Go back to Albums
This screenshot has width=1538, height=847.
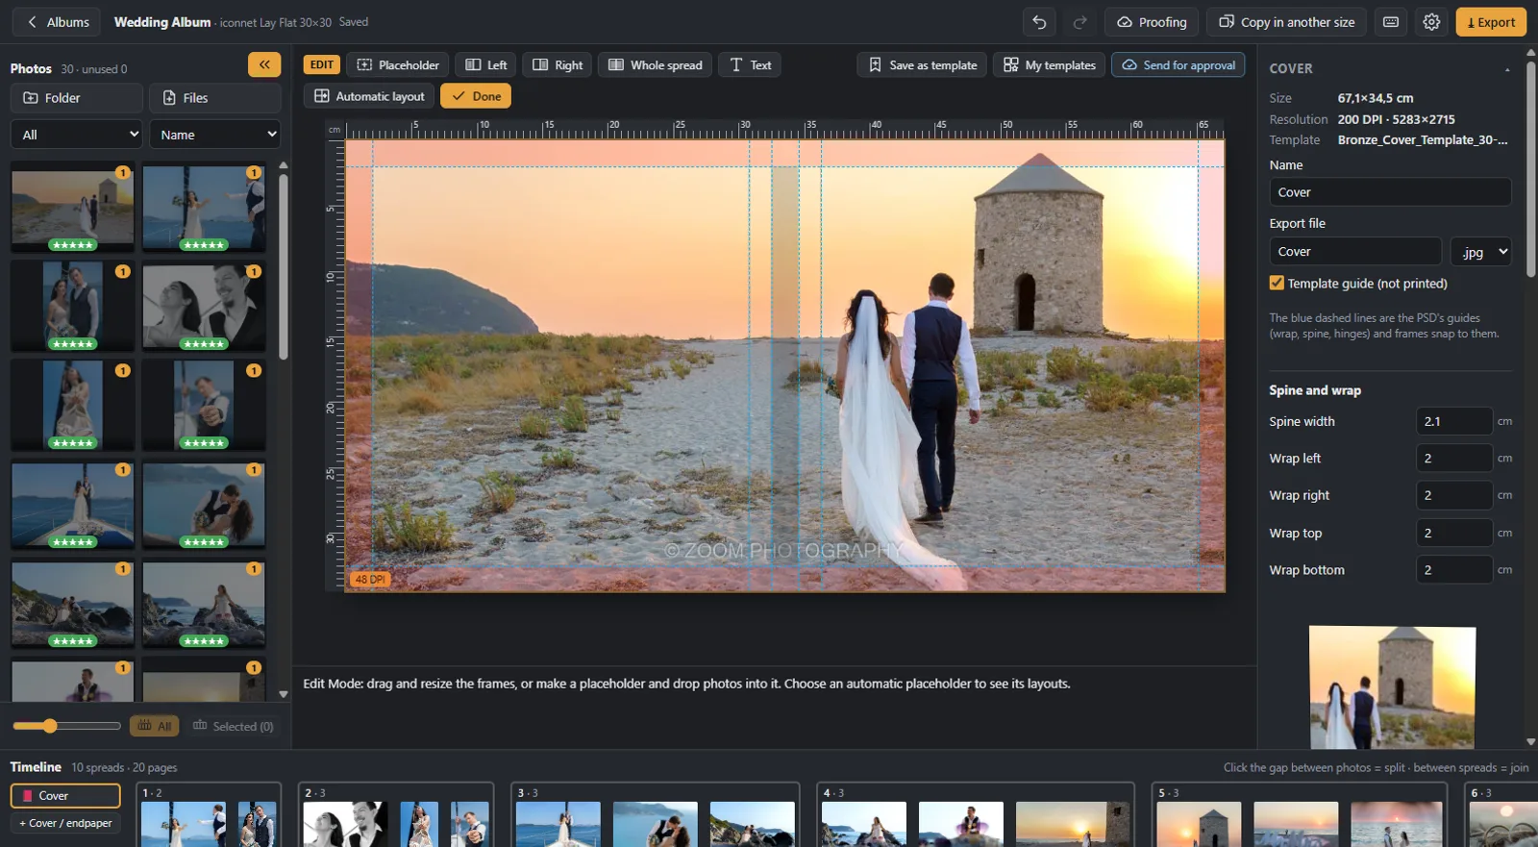click(x=58, y=22)
